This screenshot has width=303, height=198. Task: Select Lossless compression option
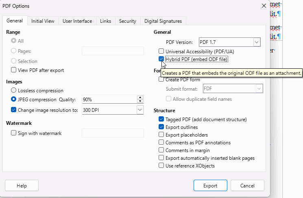point(13,90)
